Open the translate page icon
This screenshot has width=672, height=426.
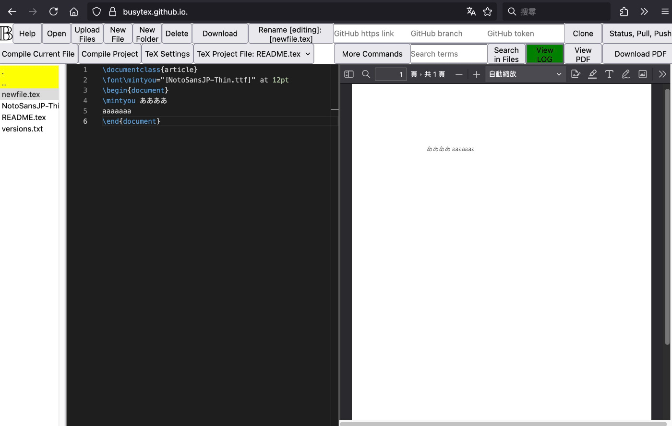coord(471,12)
